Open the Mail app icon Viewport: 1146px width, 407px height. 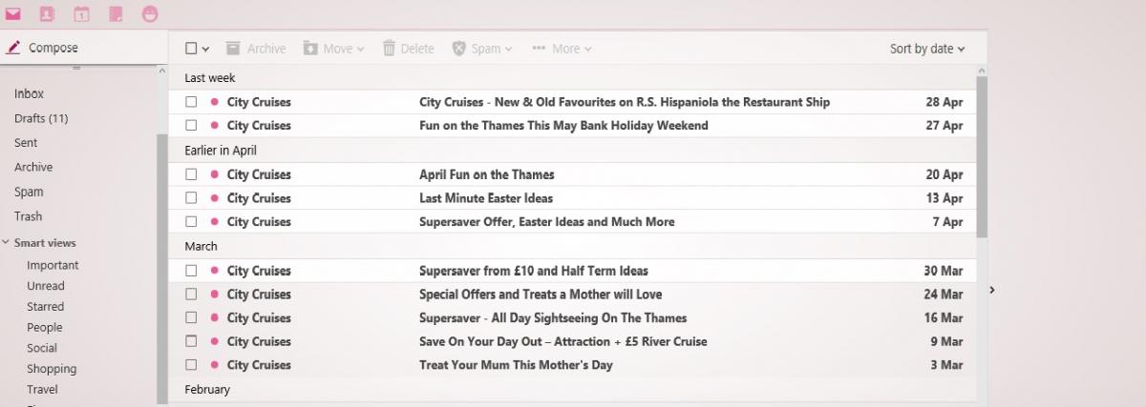coord(13,14)
